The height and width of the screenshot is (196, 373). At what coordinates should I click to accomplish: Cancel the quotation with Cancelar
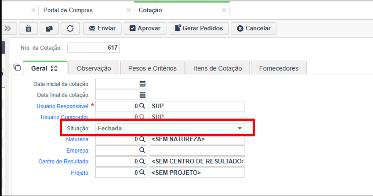[x=254, y=29]
